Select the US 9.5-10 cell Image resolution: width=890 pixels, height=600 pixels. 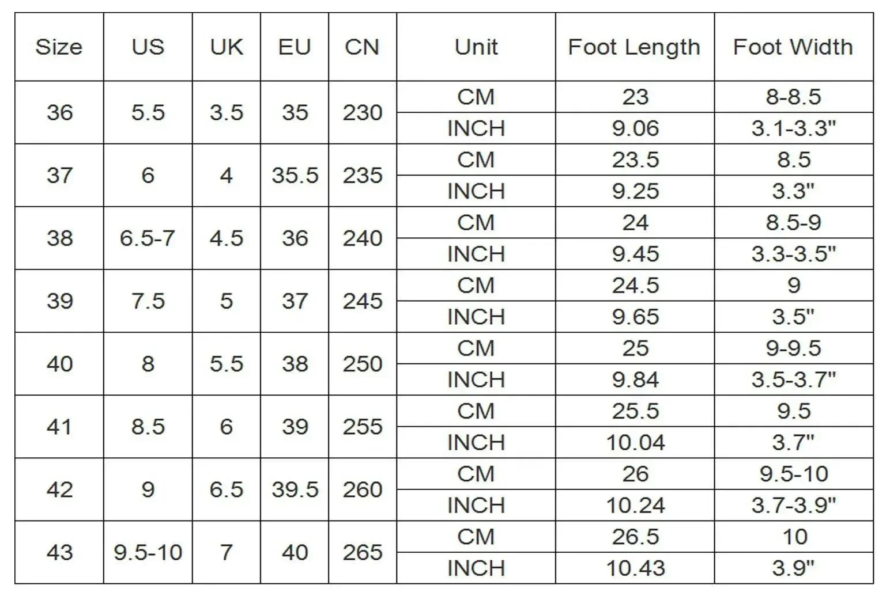click(148, 553)
